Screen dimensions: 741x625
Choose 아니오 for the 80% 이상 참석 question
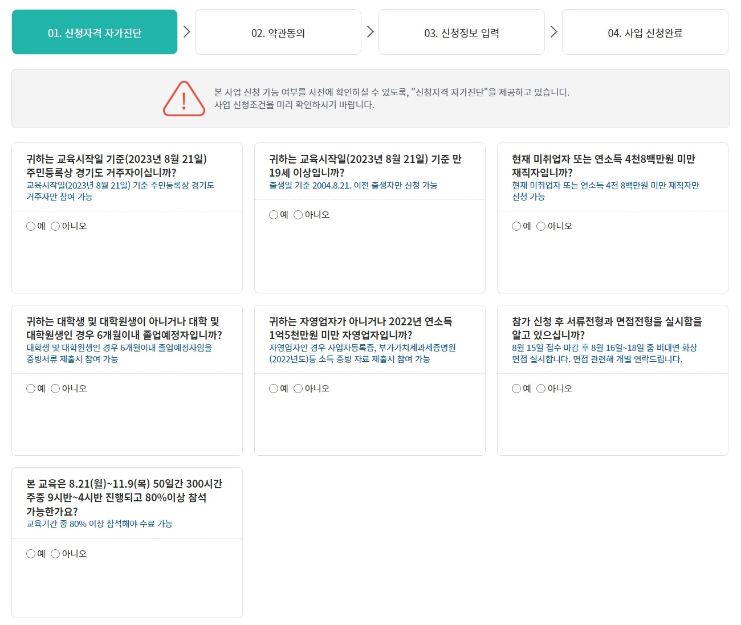tap(55, 553)
